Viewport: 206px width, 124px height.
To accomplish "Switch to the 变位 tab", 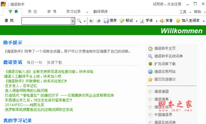I will pos(32,12).
